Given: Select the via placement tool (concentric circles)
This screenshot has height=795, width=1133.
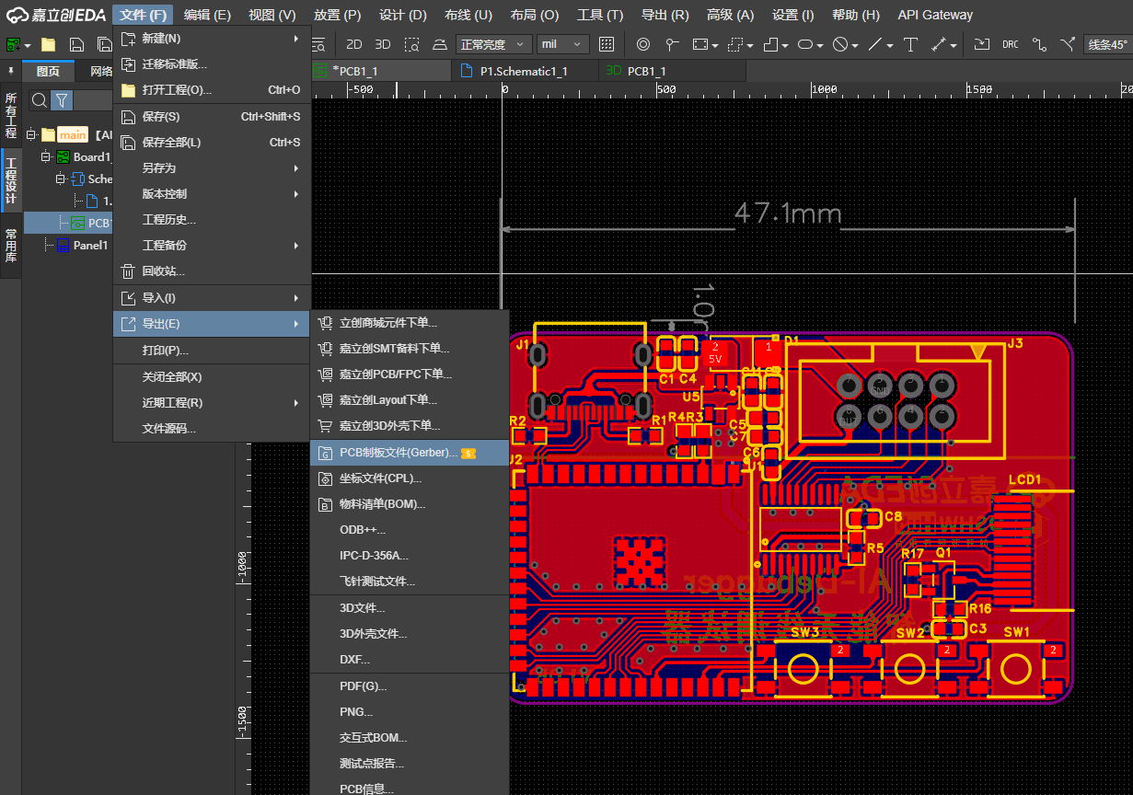Looking at the screenshot, I should click(x=643, y=44).
